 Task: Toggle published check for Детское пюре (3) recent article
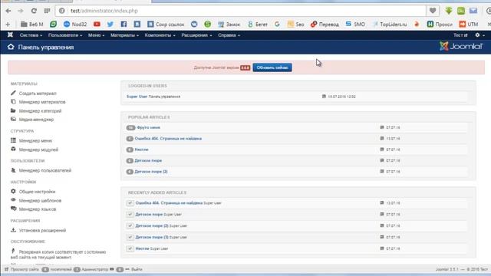coord(130,237)
